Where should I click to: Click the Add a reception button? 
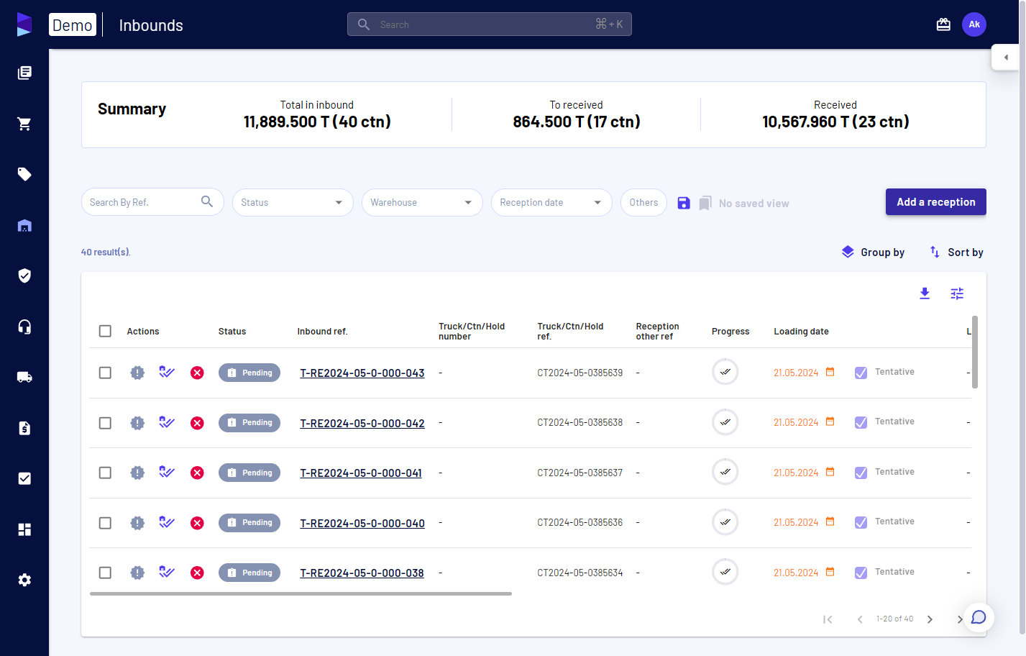click(x=935, y=202)
